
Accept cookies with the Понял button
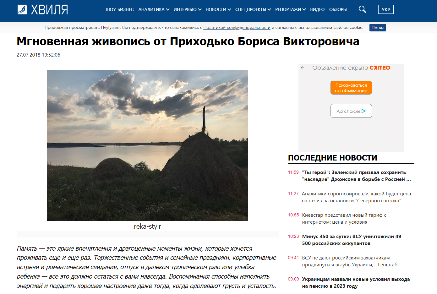coord(378,28)
